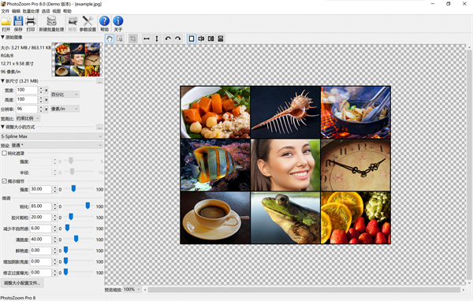Click the 调整大小配置文件... button

[x=22, y=283]
